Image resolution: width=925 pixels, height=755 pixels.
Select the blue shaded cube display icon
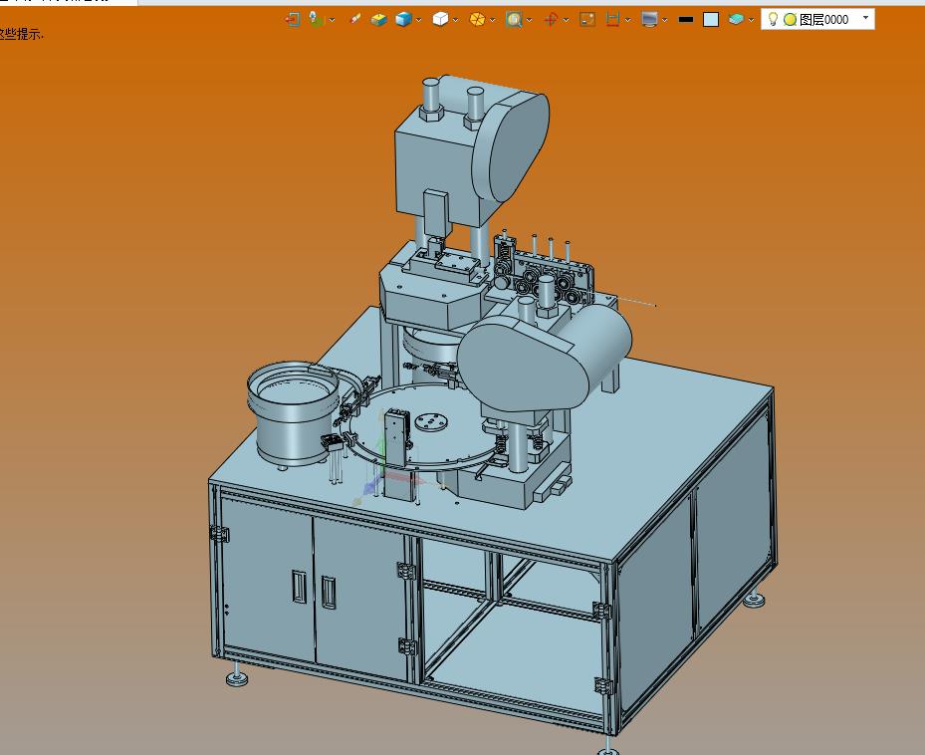(x=403, y=20)
